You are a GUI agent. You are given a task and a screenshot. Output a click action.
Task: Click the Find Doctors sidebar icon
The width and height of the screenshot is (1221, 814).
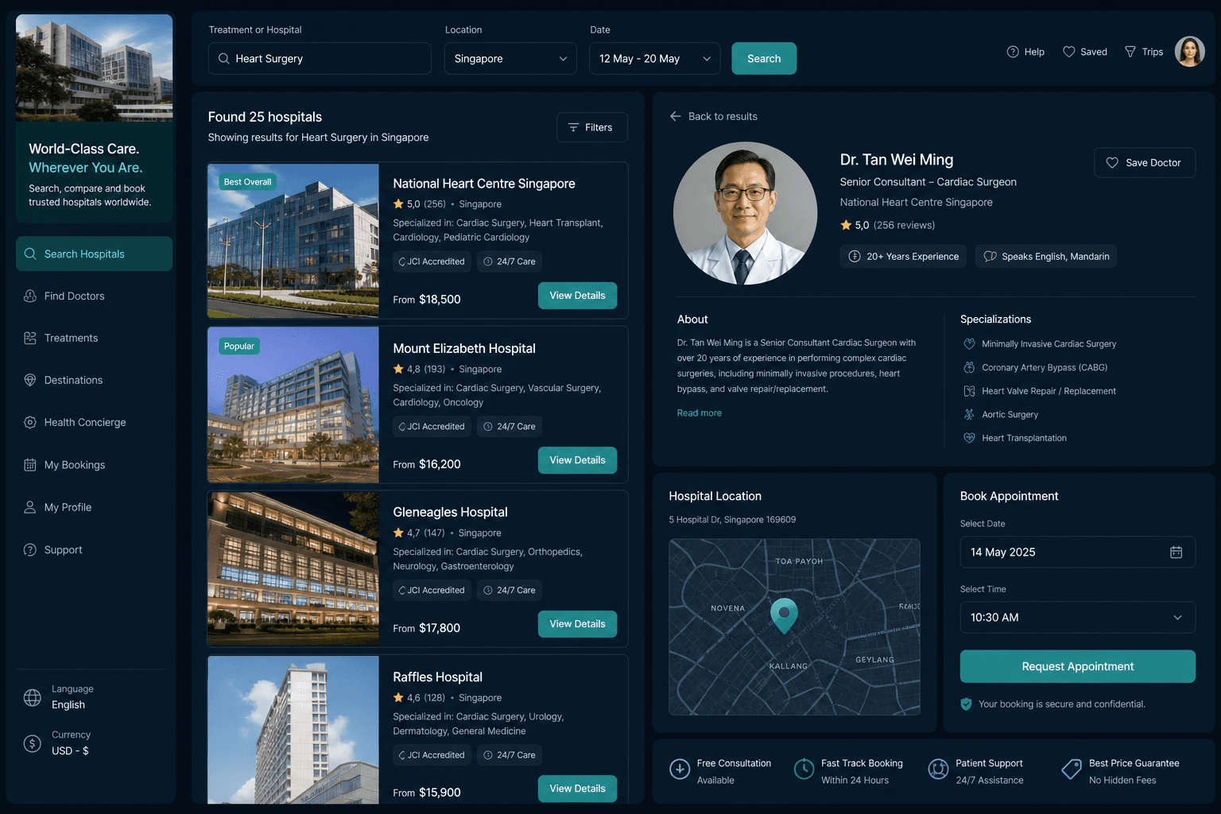[30, 296]
